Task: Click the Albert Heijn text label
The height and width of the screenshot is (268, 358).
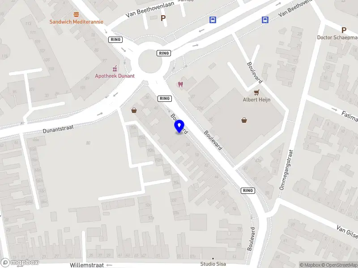Action: (x=256, y=100)
